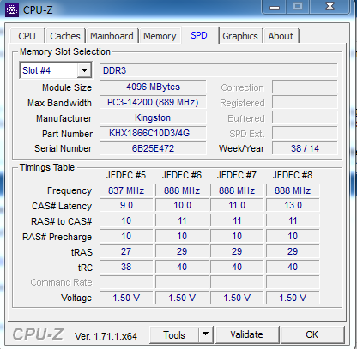Click the JEDEC #8 column header
This screenshot has width=357, height=349.
[293, 175]
